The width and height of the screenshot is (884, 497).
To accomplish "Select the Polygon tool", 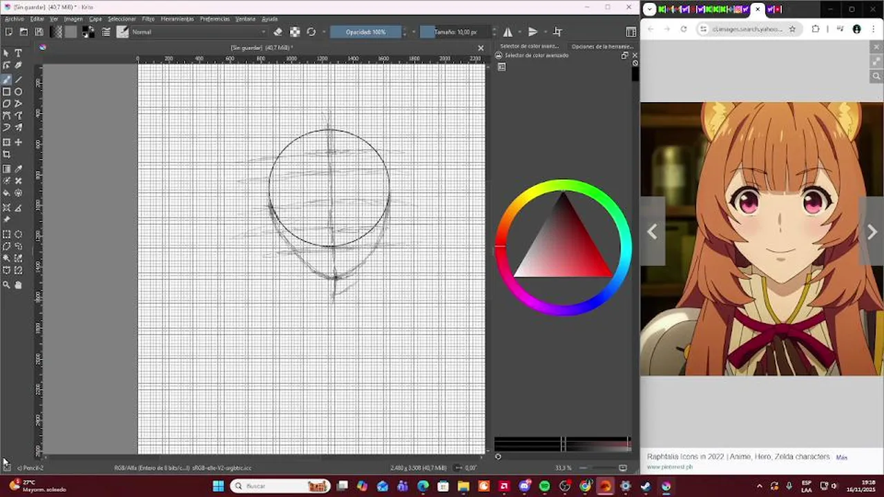I will [6, 104].
